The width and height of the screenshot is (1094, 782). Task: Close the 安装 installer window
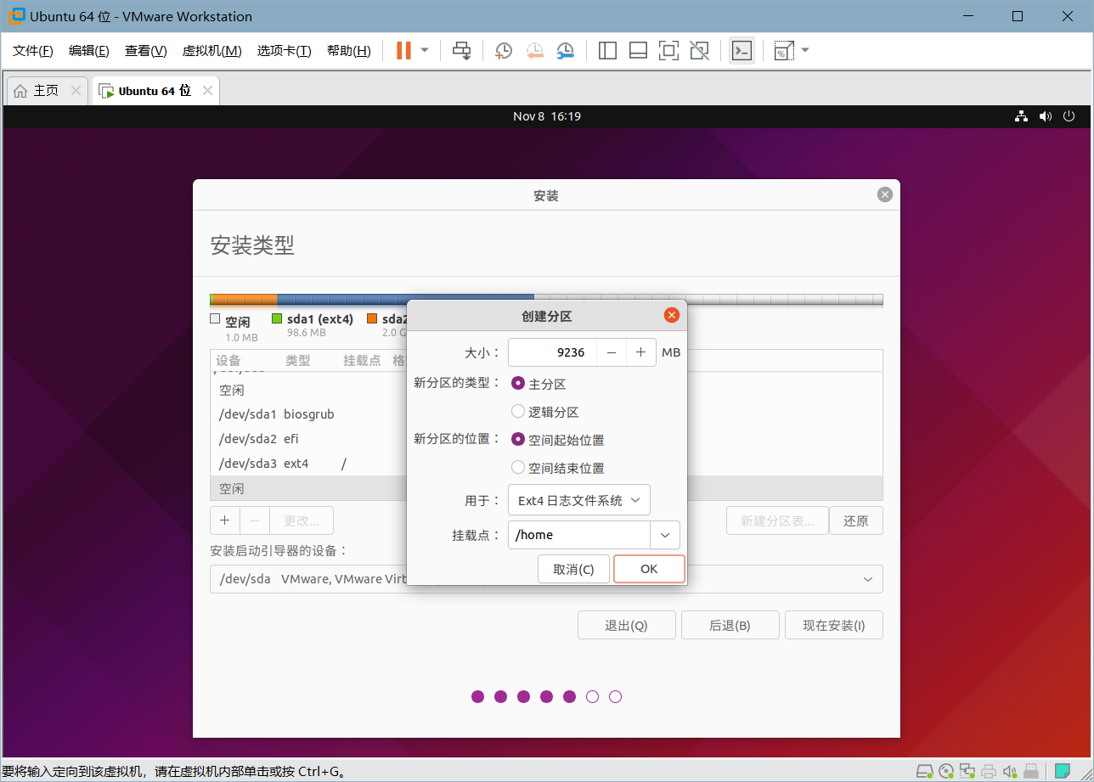click(885, 194)
